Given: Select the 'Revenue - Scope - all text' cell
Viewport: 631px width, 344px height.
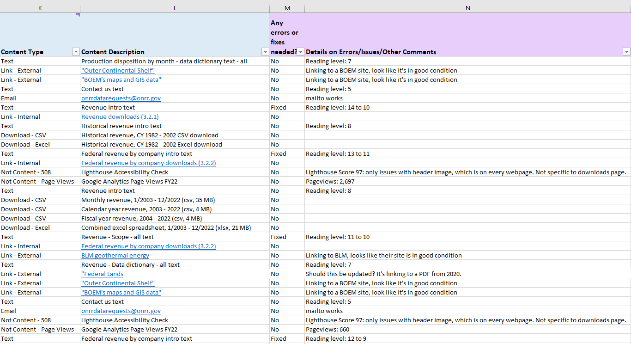Looking at the screenshot, I should coord(117,237).
